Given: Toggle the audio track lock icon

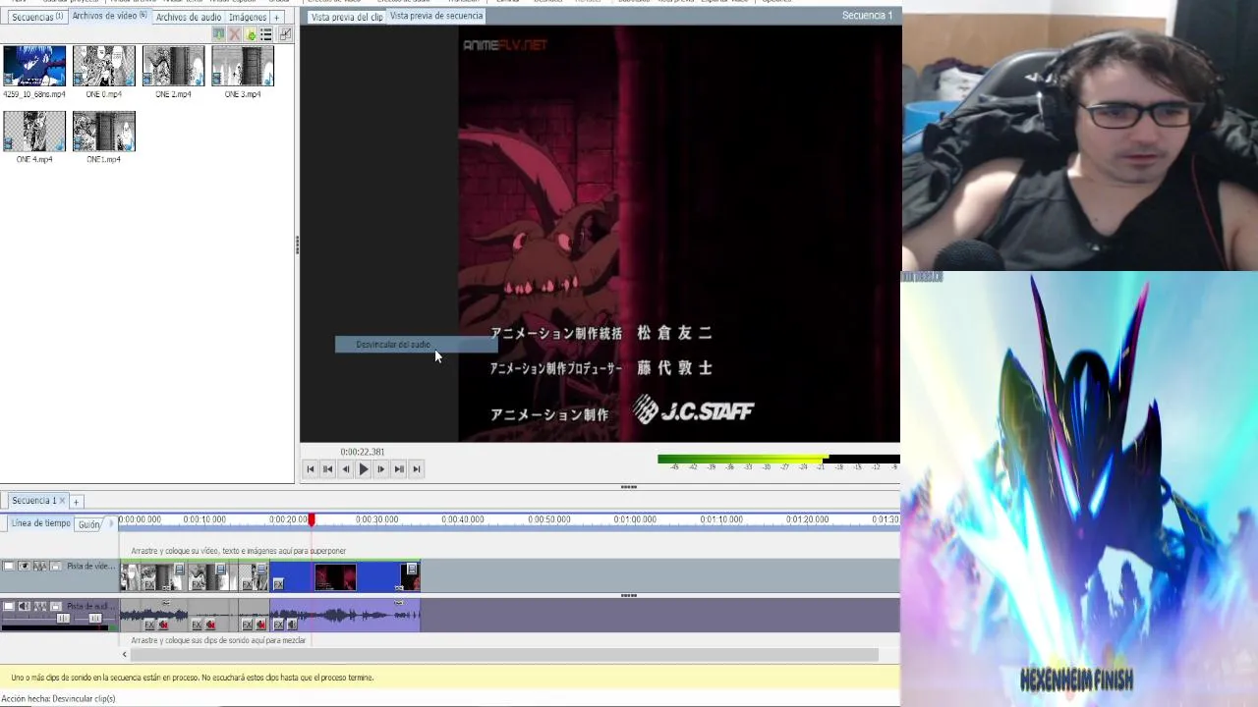Looking at the screenshot, I should [x=56, y=606].
